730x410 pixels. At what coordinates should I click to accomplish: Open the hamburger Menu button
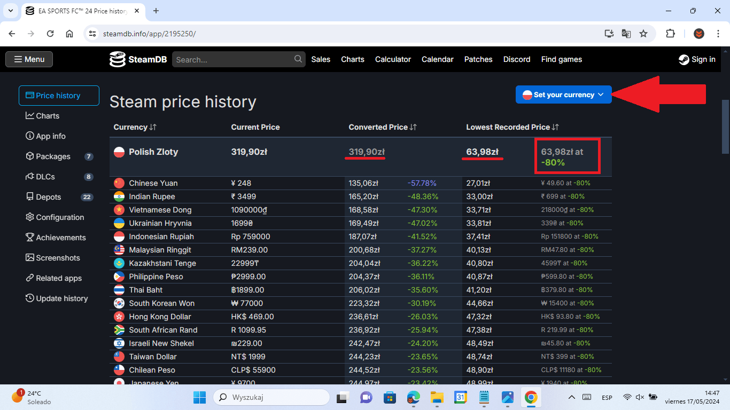[29, 59]
